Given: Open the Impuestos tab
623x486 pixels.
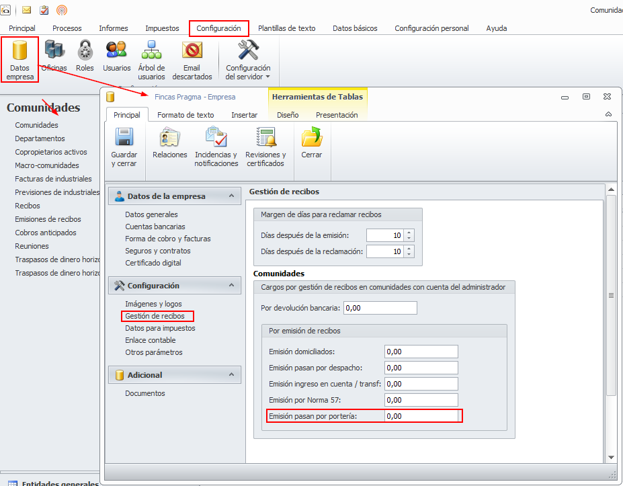Looking at the screenshot, I should pos(162,28).
